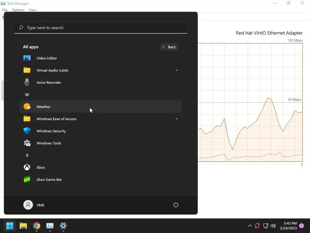Click the 50 Mbps graph marker label
The image size is (310, 233).
coord(294,100)
